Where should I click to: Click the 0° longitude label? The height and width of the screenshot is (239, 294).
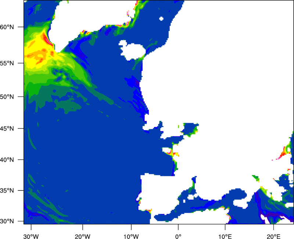coord(178,236)
